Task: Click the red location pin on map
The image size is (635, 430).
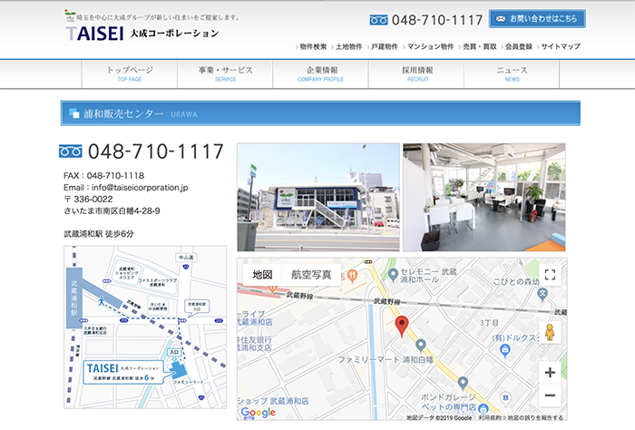Action: [x=401, y=327]
